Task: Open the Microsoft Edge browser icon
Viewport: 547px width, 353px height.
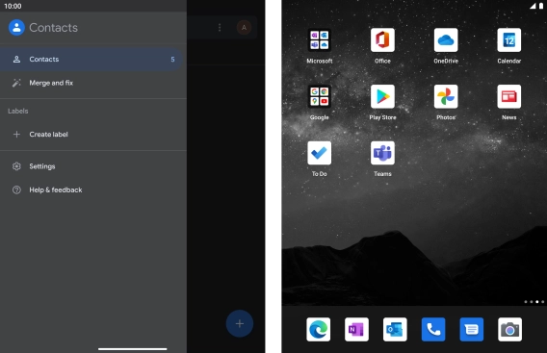Action: pos(318,329)
